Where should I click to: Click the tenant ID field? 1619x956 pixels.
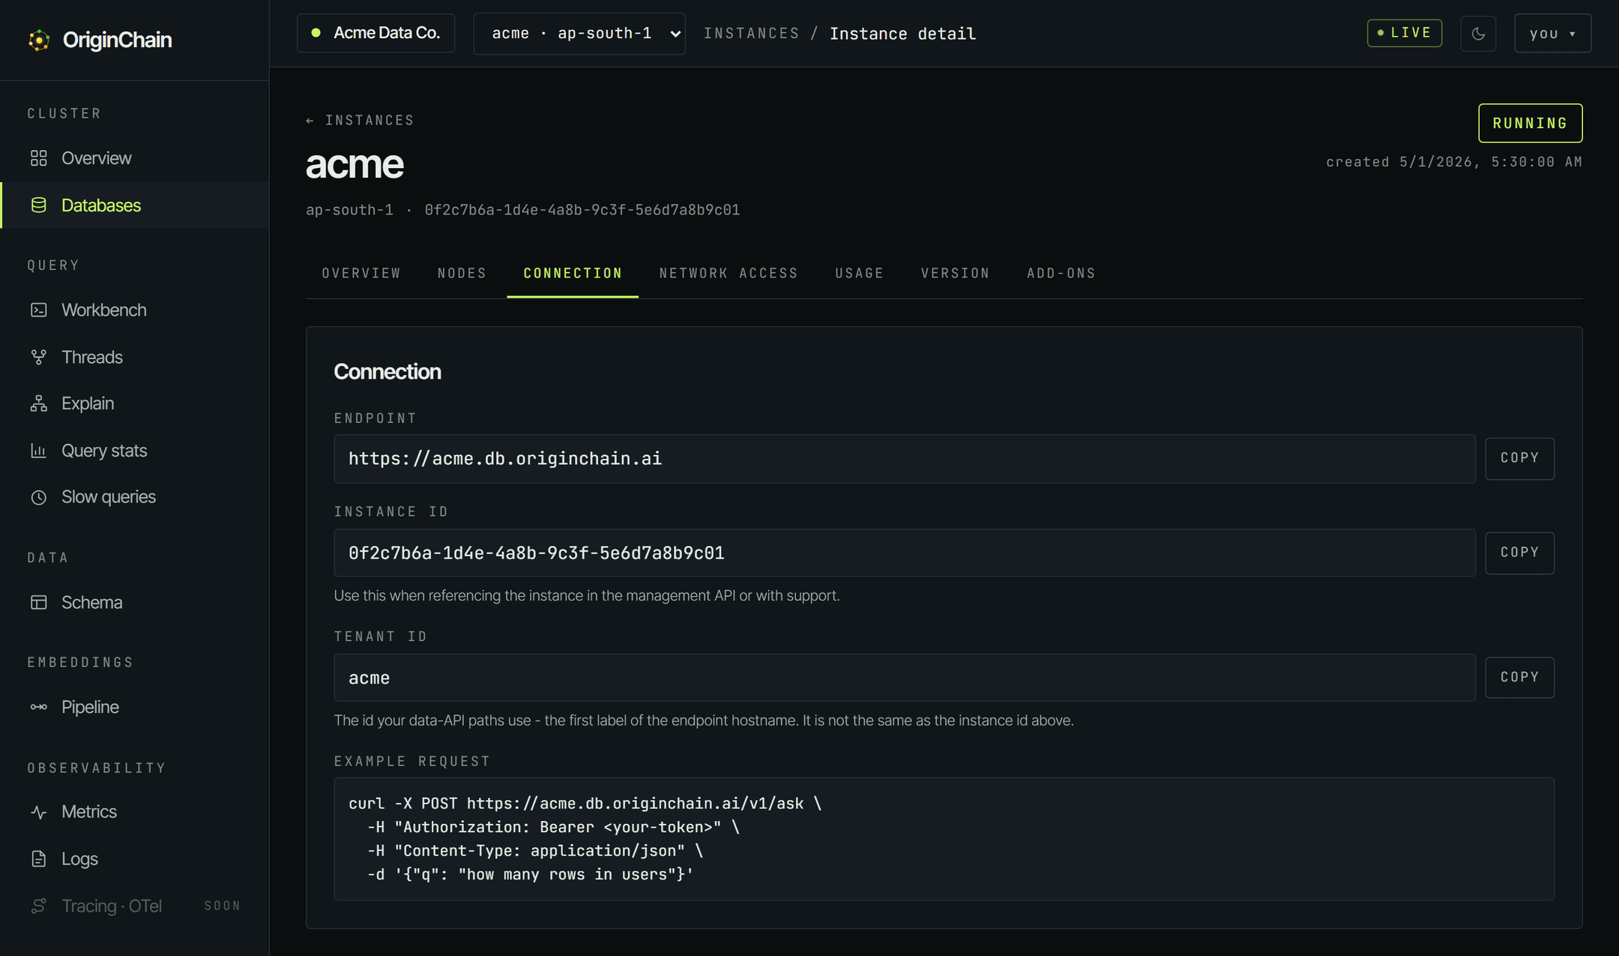(904, 678)
